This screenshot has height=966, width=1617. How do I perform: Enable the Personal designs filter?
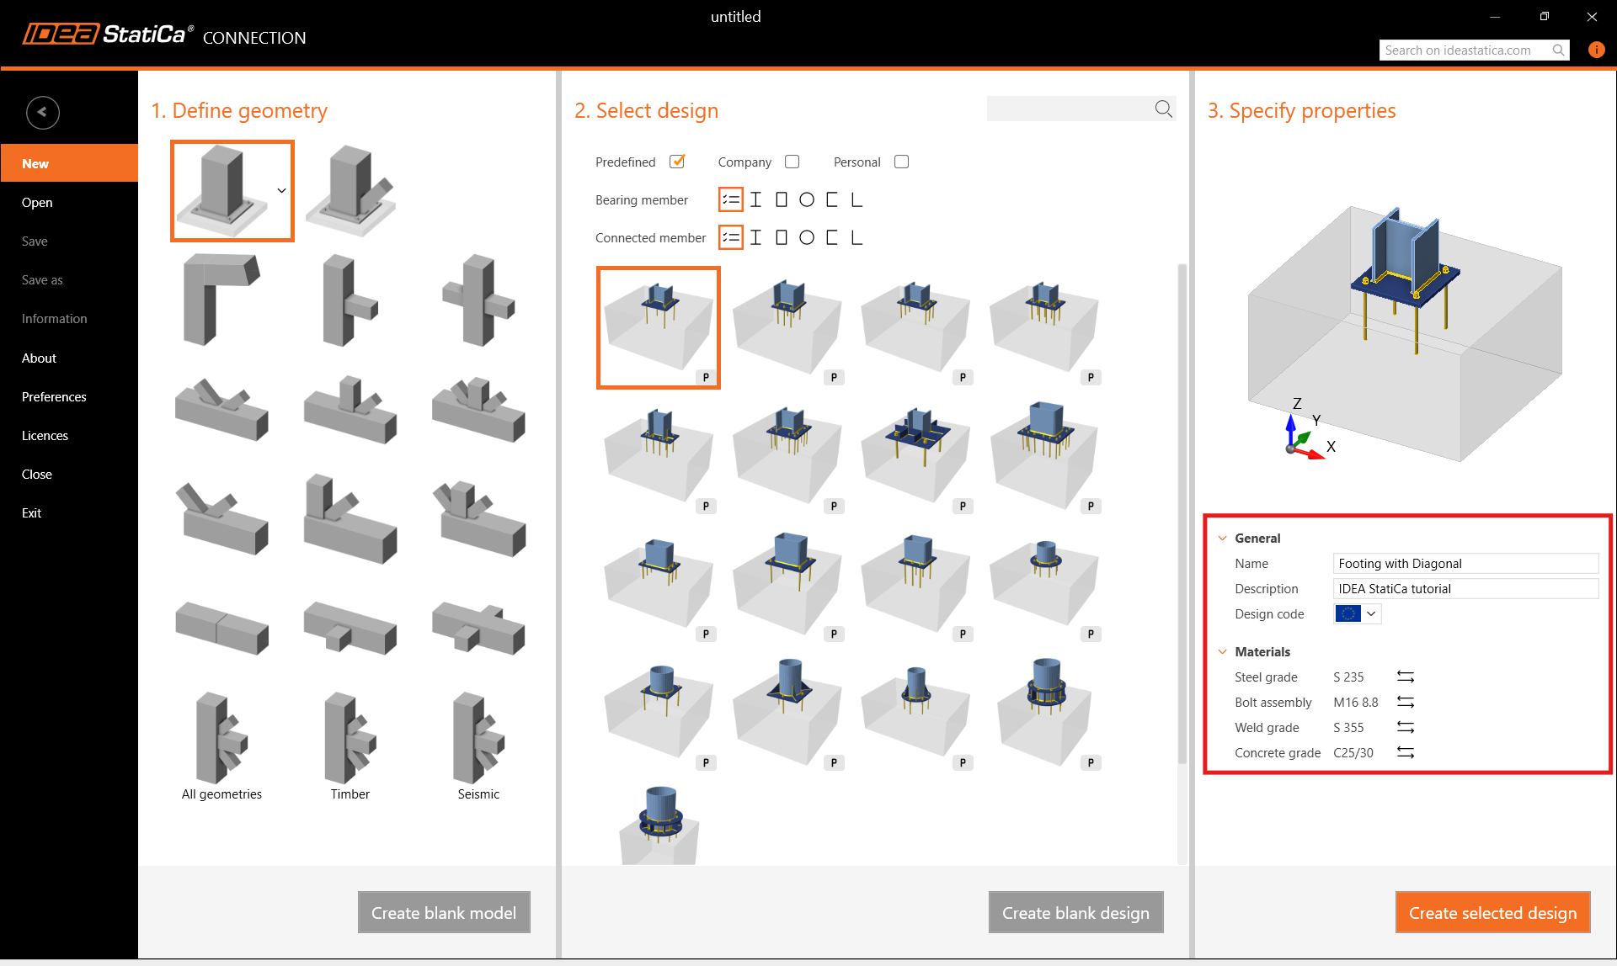click(x=901, y=161)
